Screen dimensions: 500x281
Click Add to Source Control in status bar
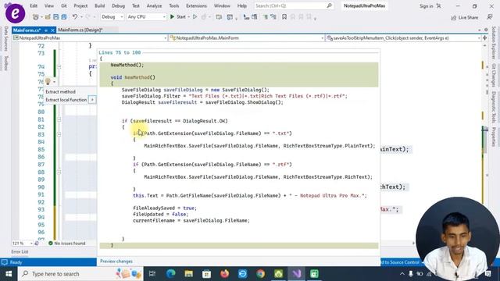pyautogui.click(x=399, y=262)
